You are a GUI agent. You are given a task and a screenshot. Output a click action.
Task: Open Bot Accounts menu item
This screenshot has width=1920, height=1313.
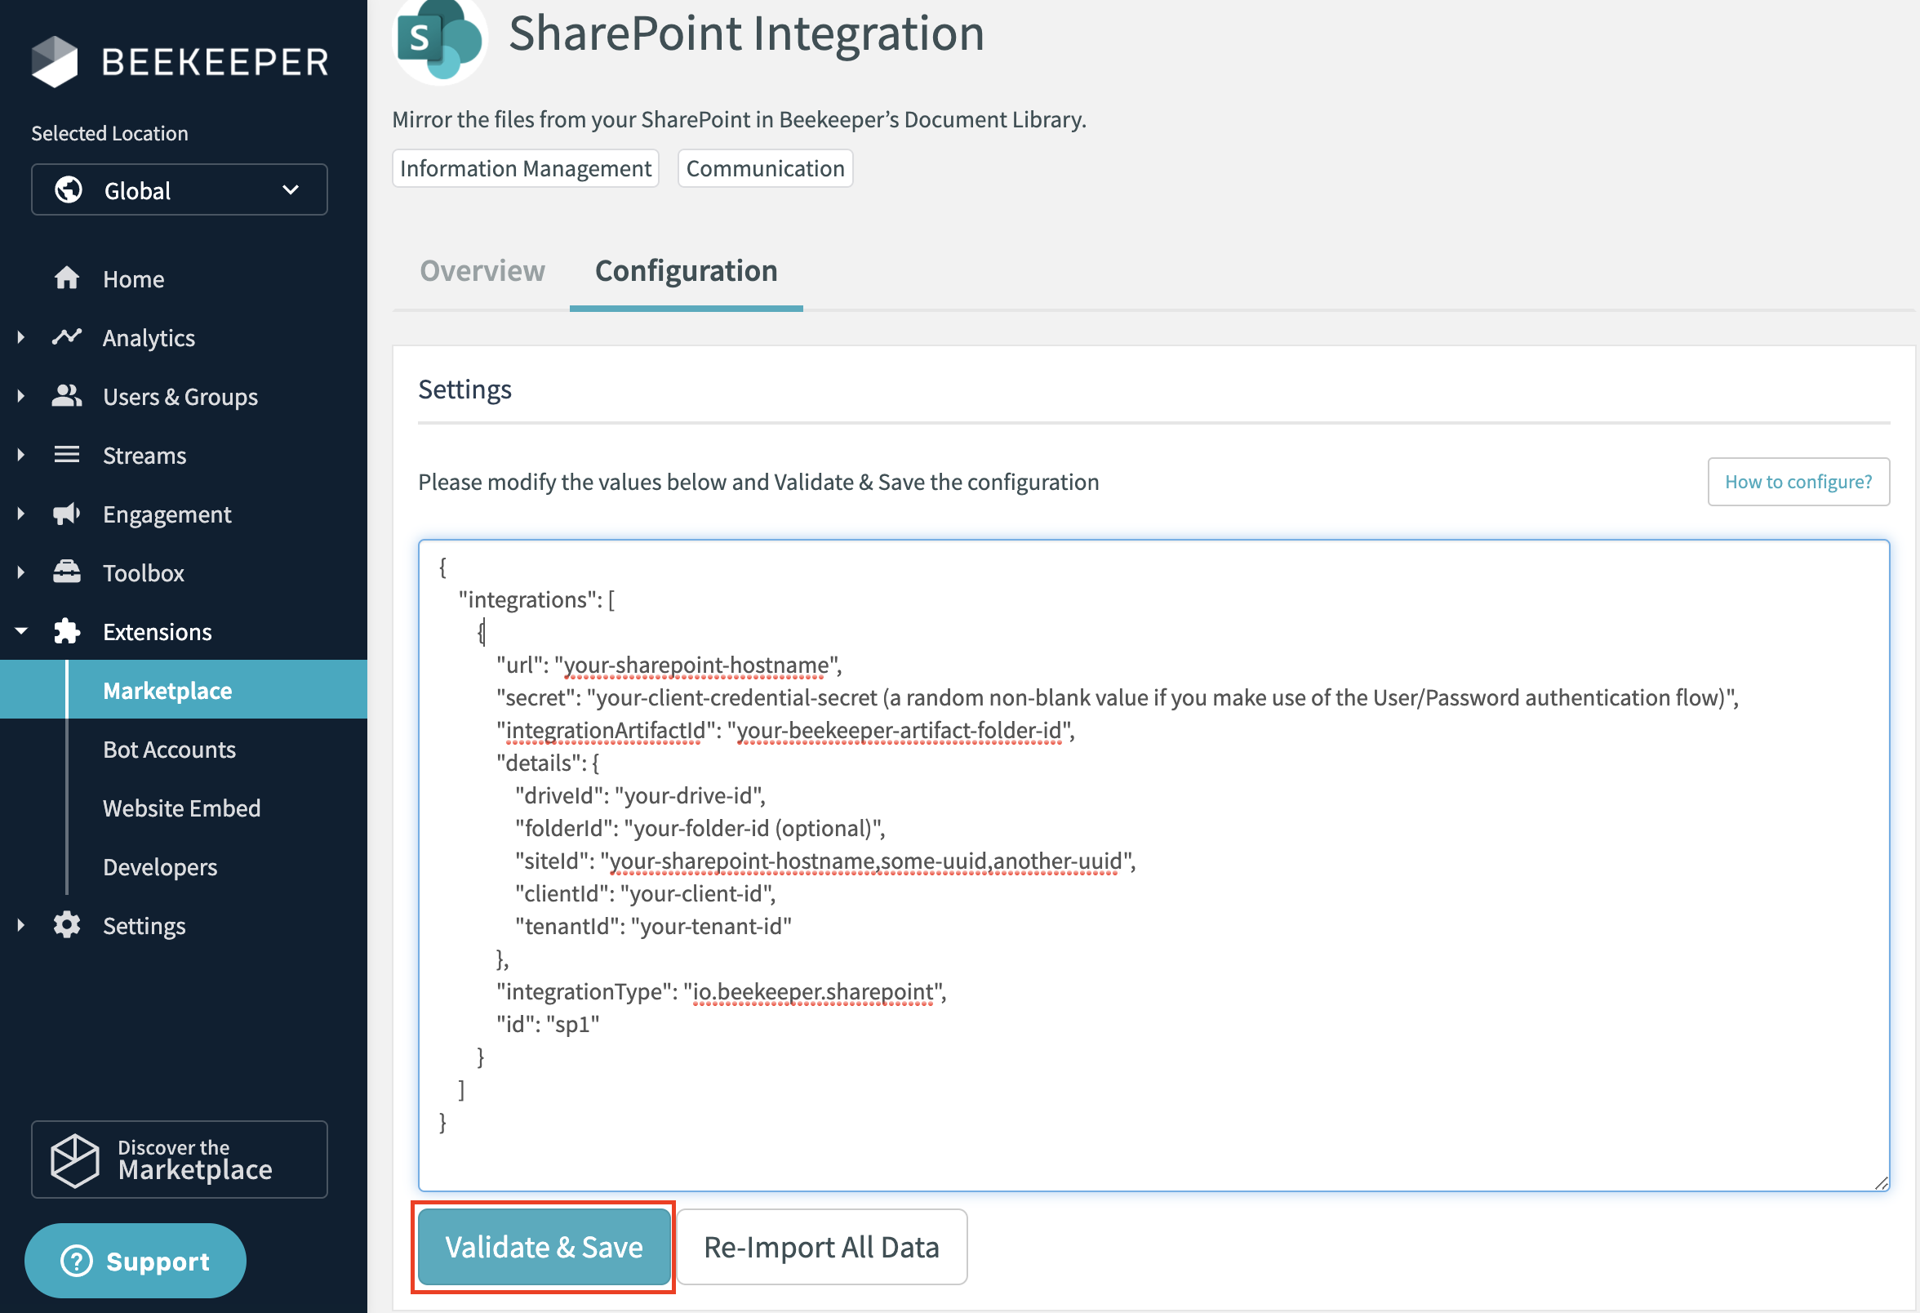tap(169, 750)
